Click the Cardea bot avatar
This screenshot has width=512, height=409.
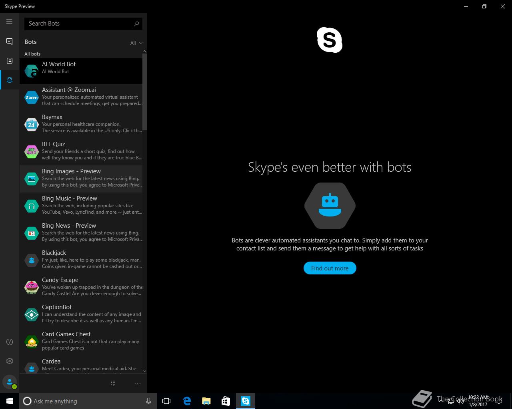point(32,367)
